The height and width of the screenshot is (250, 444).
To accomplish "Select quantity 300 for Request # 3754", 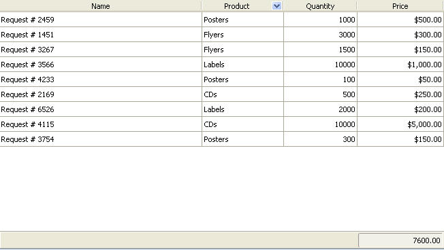I will coord(320,139).
